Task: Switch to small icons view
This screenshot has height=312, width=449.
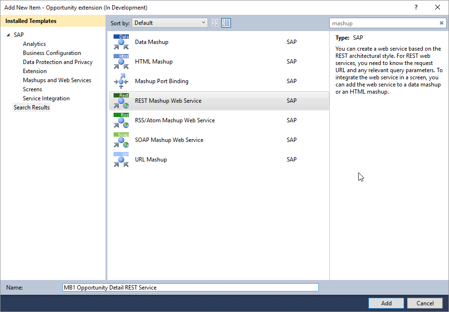Action: click(216, 23)
